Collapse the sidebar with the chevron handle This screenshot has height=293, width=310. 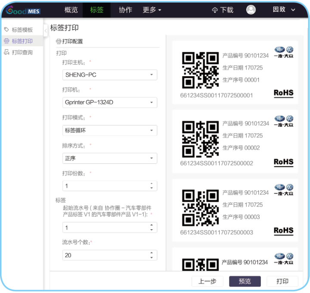46,31
